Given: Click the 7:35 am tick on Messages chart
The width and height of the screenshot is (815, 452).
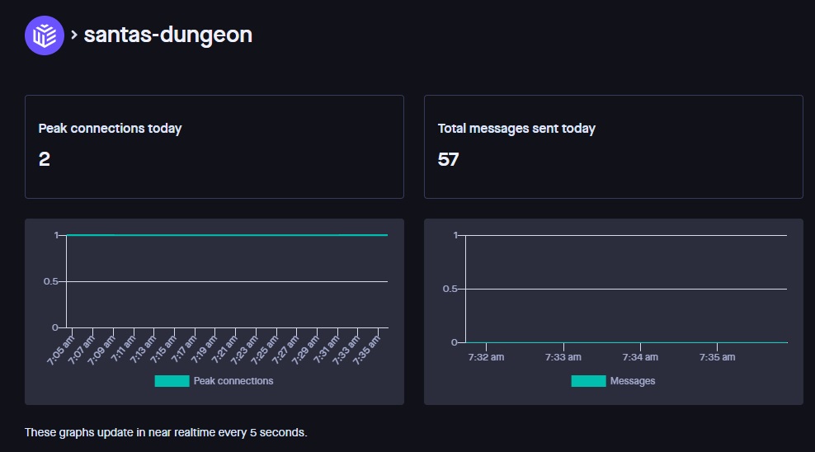Looking at the screenshot, I should pos(717,357).
